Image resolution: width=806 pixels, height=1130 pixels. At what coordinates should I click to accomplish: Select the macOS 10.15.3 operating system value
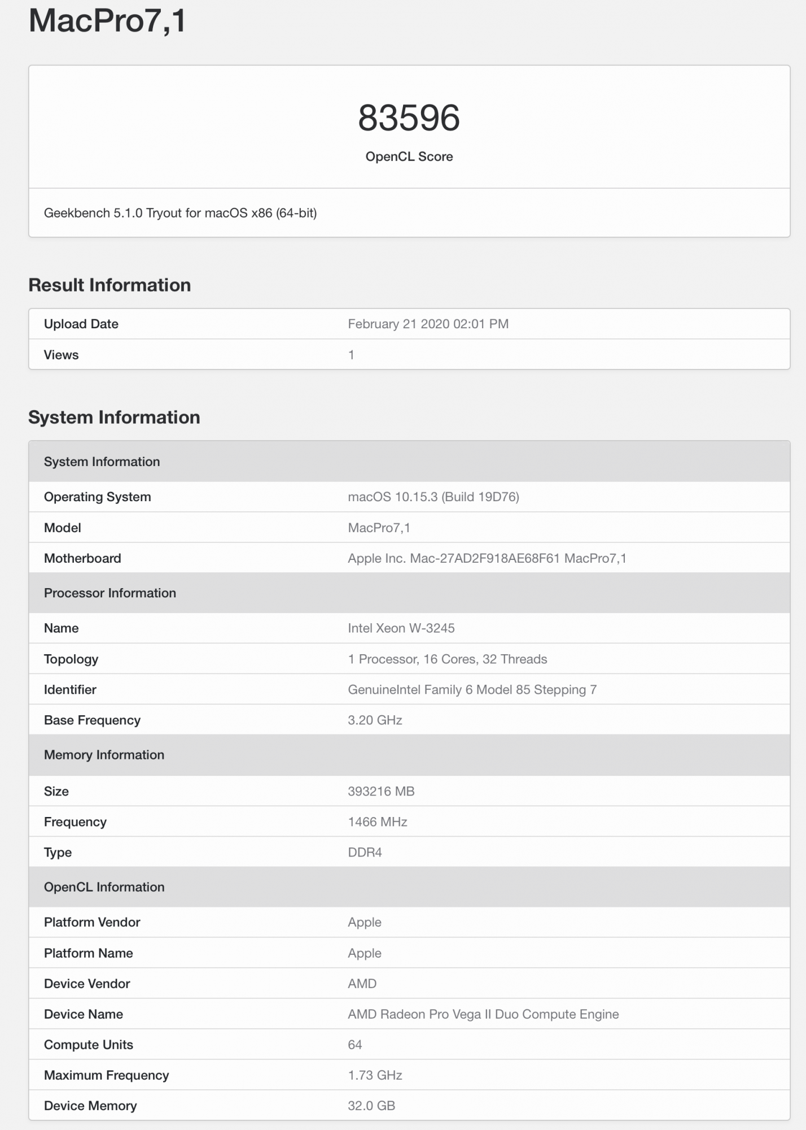pos(433,497)
